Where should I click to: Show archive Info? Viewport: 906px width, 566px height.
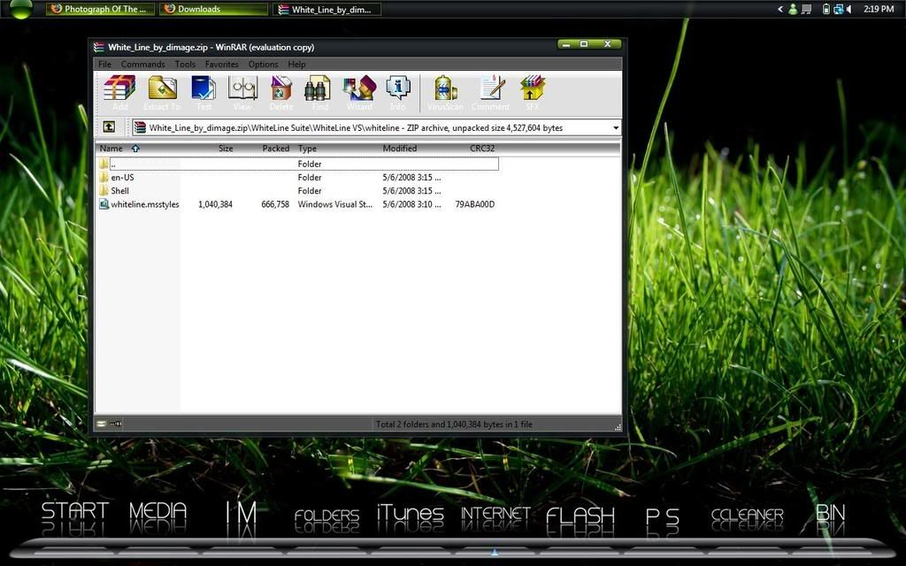pos(397,92)
